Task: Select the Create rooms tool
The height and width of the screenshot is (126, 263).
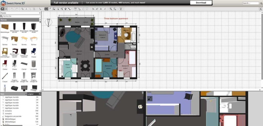Action: point(58,9)
